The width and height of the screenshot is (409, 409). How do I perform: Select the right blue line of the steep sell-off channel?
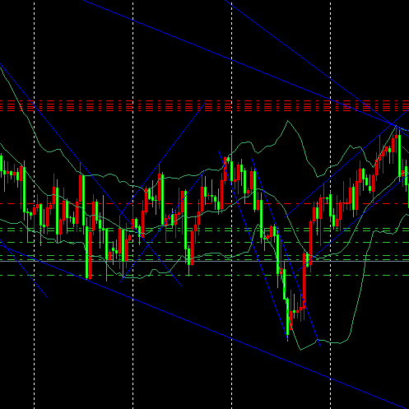286,252
